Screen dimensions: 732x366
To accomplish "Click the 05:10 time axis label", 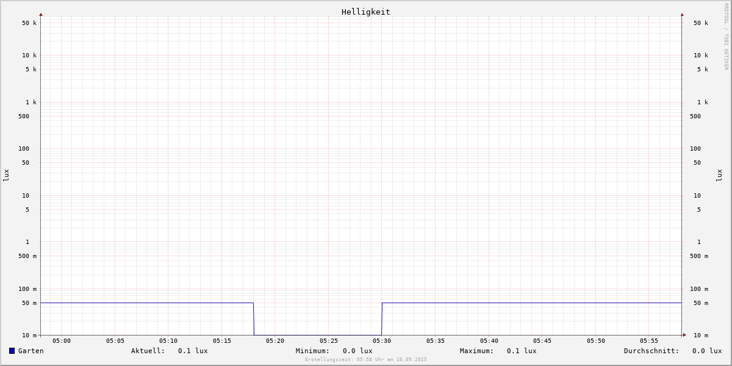I will pos(168,341).
